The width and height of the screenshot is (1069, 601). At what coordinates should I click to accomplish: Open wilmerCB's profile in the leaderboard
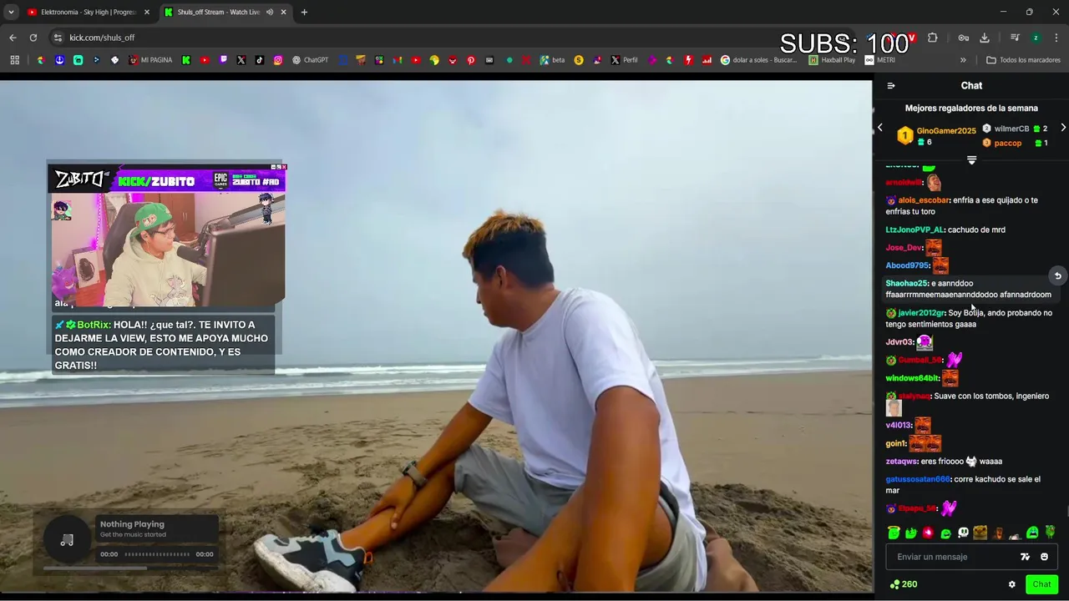pyautogui.click(x=1011, y=129)
